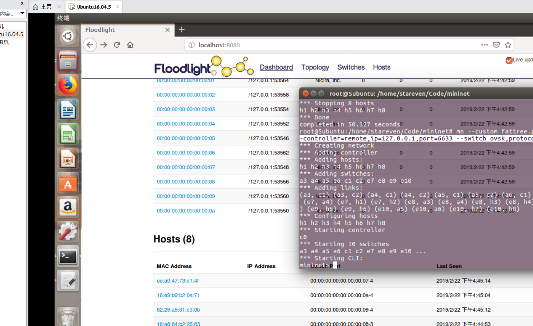Screen dimensions: 533x326
Task: Open switch 00:00:00:00:00:00:00:07 link
Action: 186,167
